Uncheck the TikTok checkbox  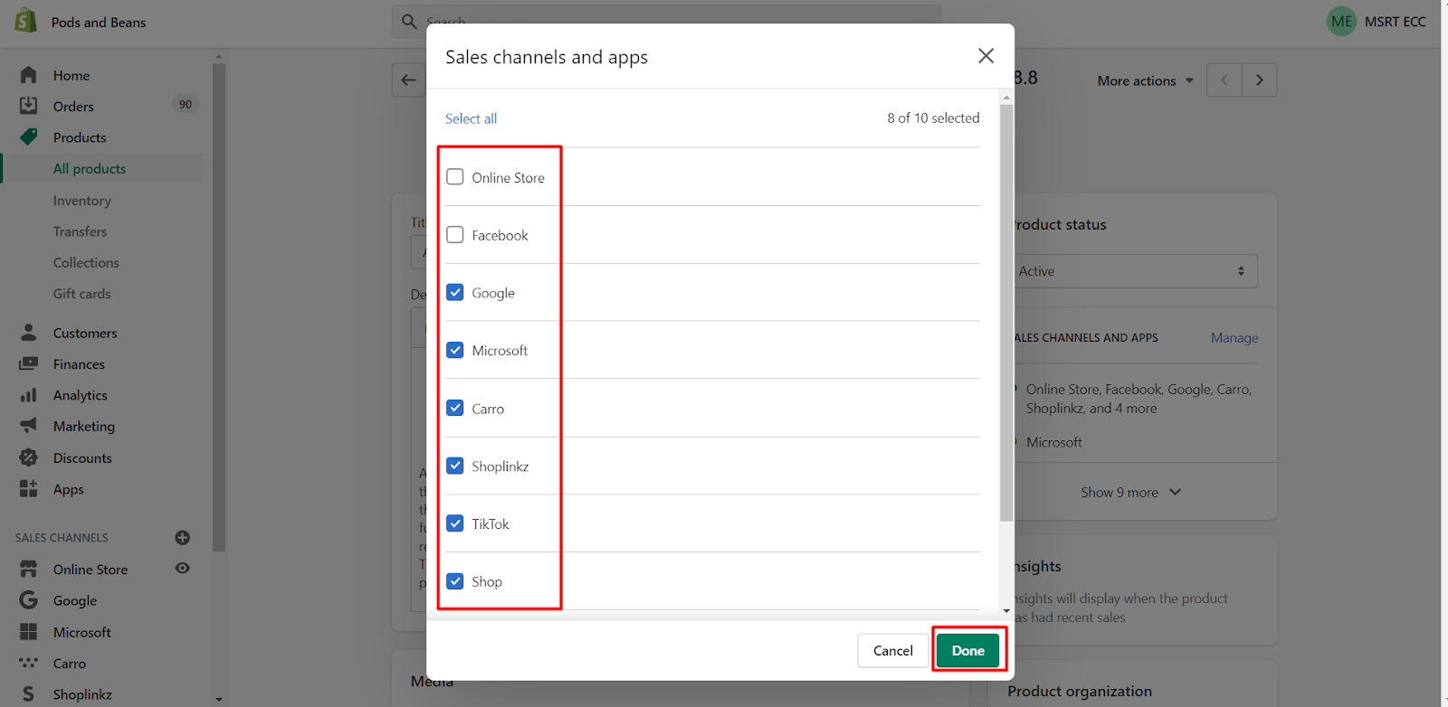[x=455, y=523]
